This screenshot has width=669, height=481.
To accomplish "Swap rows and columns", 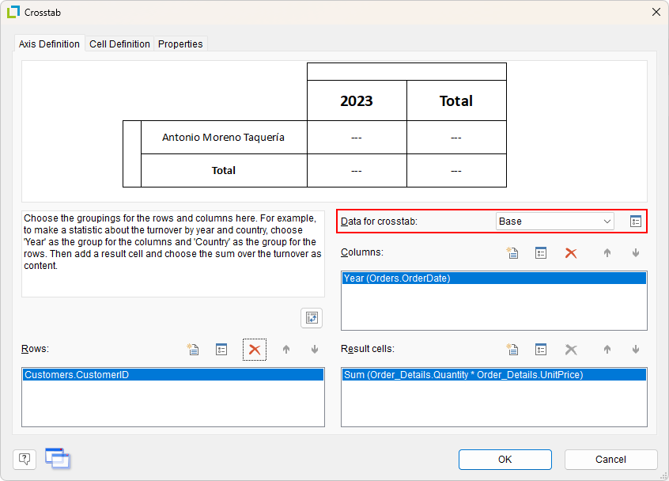I will 312,318.
